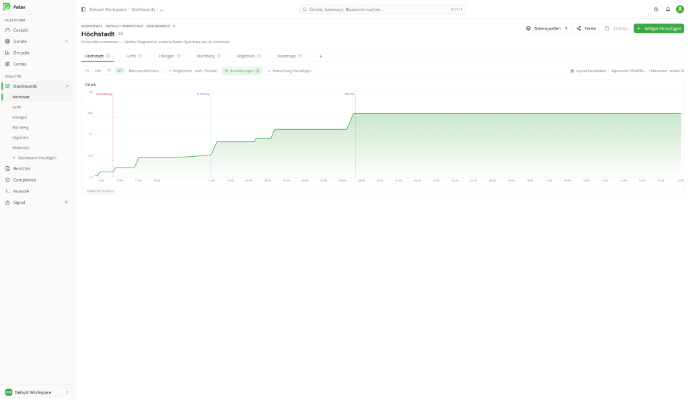Click the Erhöhung annotation marker on chart
This screenshot has height=399, width=689.
coord(203,94)
